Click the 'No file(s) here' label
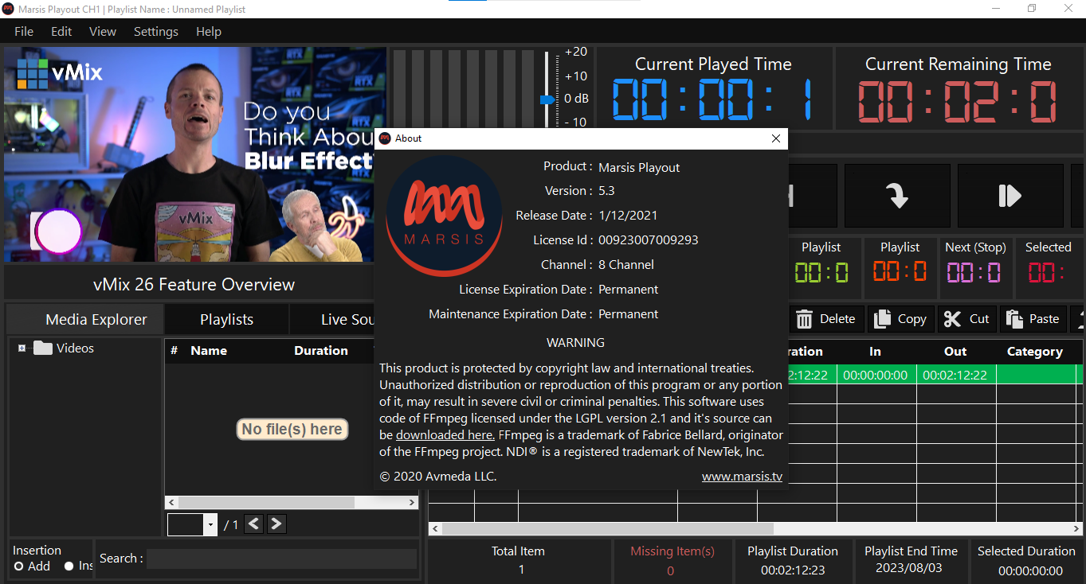Screen dimensions: 1086x584 coord(292,429)
